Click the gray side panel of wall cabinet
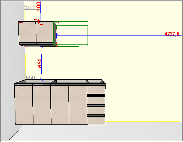 pyautogui.click(x=55, y=34)
